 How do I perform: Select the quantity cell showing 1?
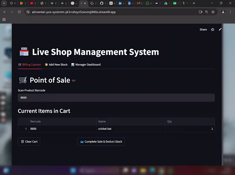[190, 129]
